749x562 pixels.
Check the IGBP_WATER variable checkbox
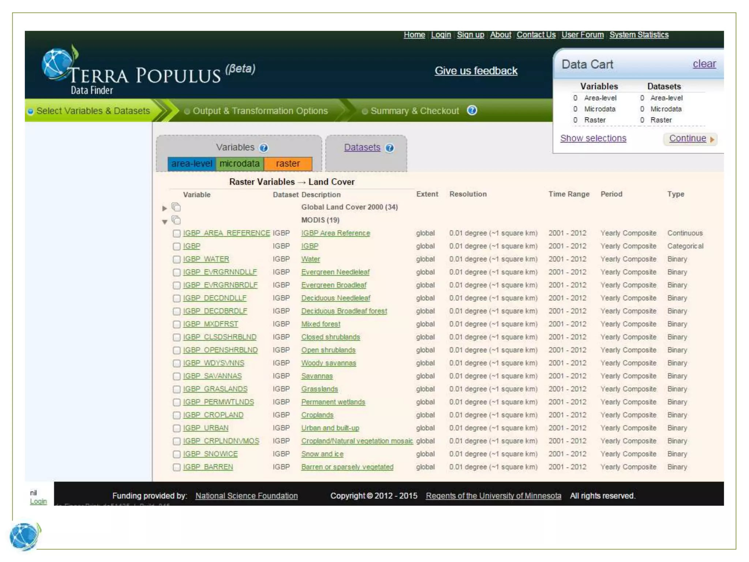177,259
